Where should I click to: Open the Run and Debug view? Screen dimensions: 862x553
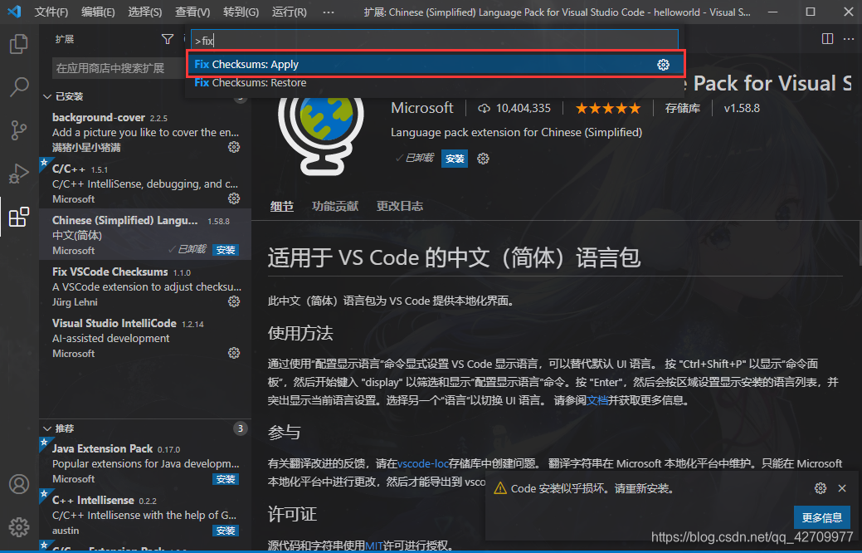[19, 174]
